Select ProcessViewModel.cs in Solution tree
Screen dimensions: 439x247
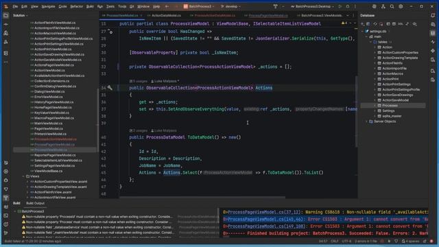coord(50,150)
